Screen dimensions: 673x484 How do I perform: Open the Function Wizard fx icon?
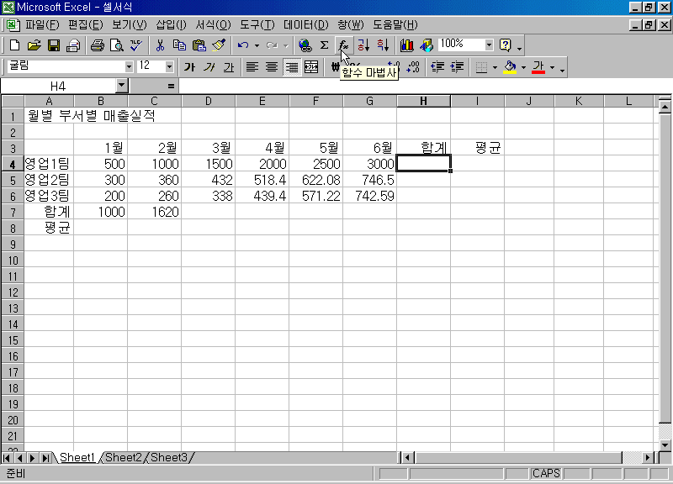(344, 45)
